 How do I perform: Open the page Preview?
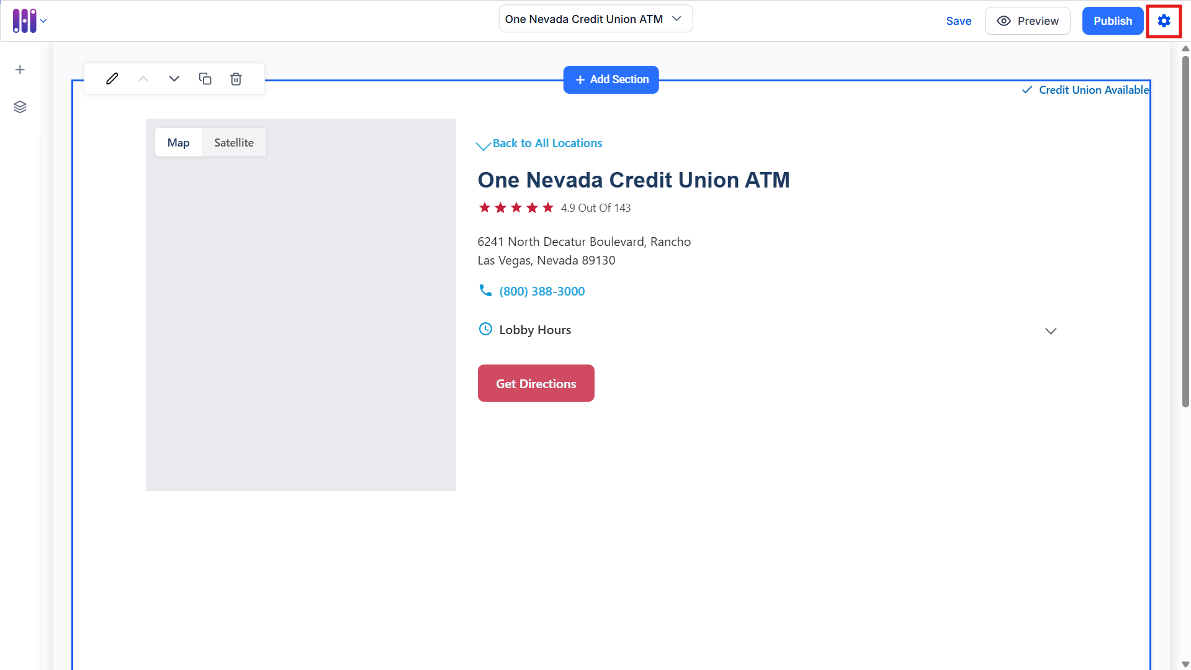pyautogui.click(x=1028, y=21)
